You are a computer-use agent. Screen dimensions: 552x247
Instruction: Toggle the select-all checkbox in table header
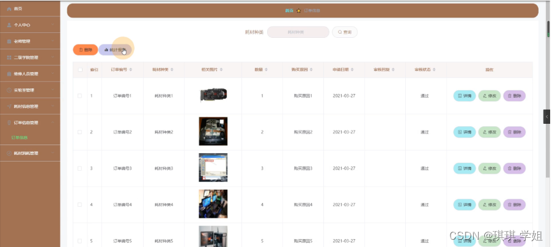[x=80, y=70]
